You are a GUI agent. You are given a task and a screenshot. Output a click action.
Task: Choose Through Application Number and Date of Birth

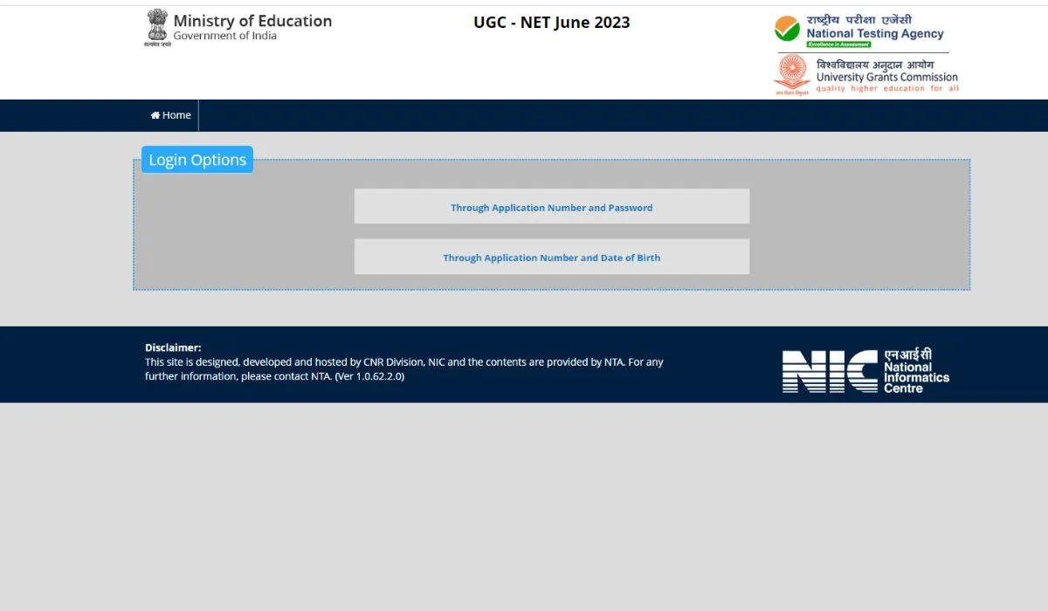point(551,257)
